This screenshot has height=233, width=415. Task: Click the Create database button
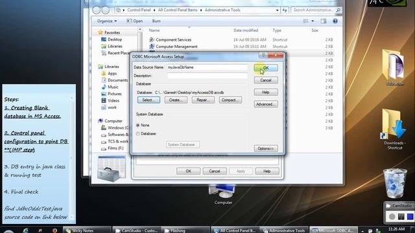pos(176,100)
